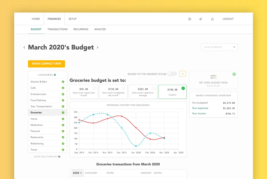The image size is (267, 179).
Task: Select the Travel category
Action: 47,150
